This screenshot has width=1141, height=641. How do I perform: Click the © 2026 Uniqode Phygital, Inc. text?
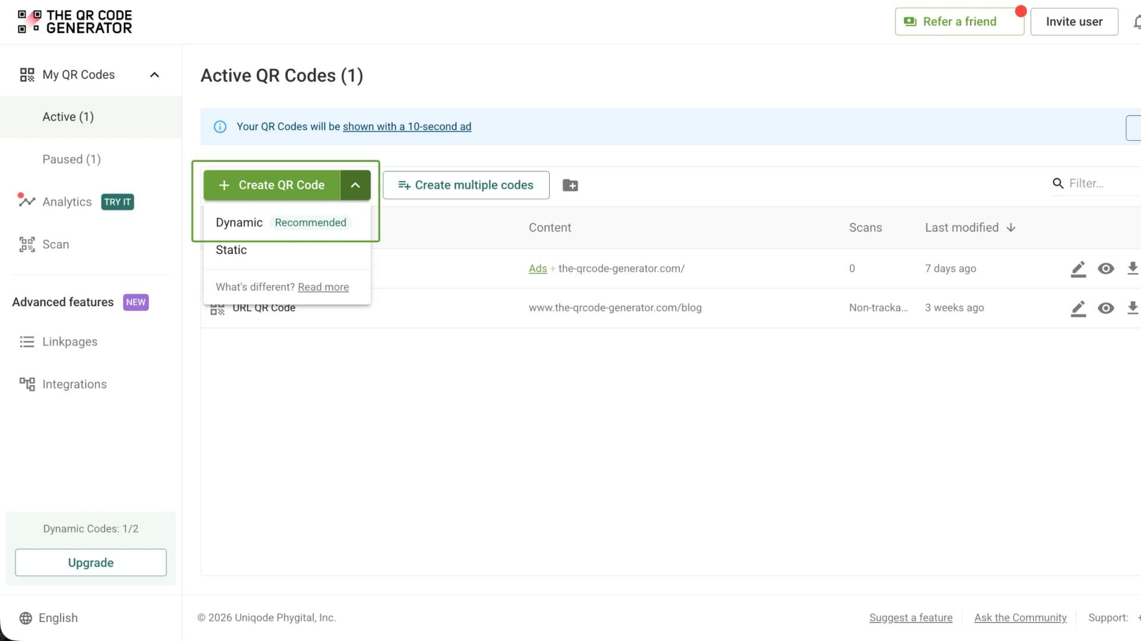click(267, 618)
